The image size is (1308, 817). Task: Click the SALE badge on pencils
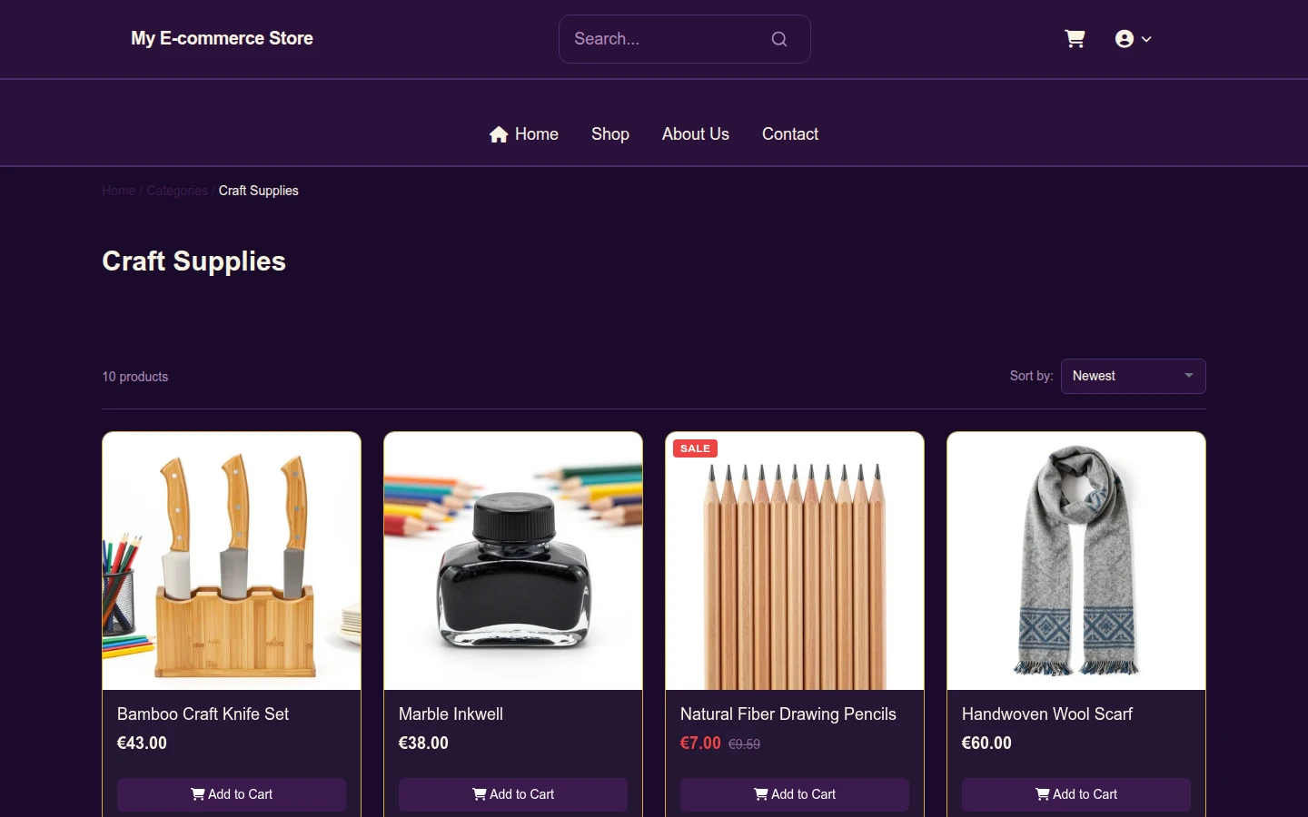point(695,448)
